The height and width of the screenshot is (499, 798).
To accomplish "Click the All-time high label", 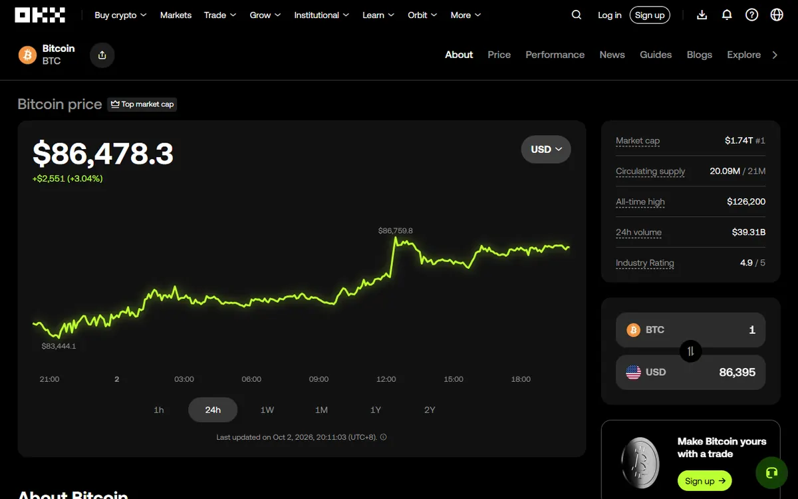I will tap(640, 202).
